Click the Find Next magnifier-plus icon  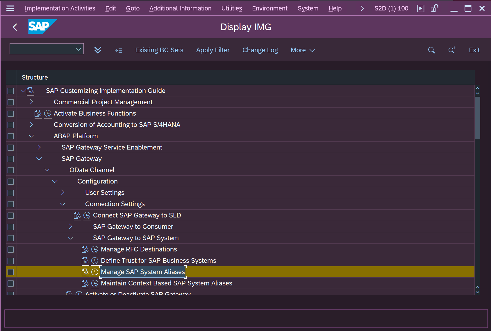(451, 50)
